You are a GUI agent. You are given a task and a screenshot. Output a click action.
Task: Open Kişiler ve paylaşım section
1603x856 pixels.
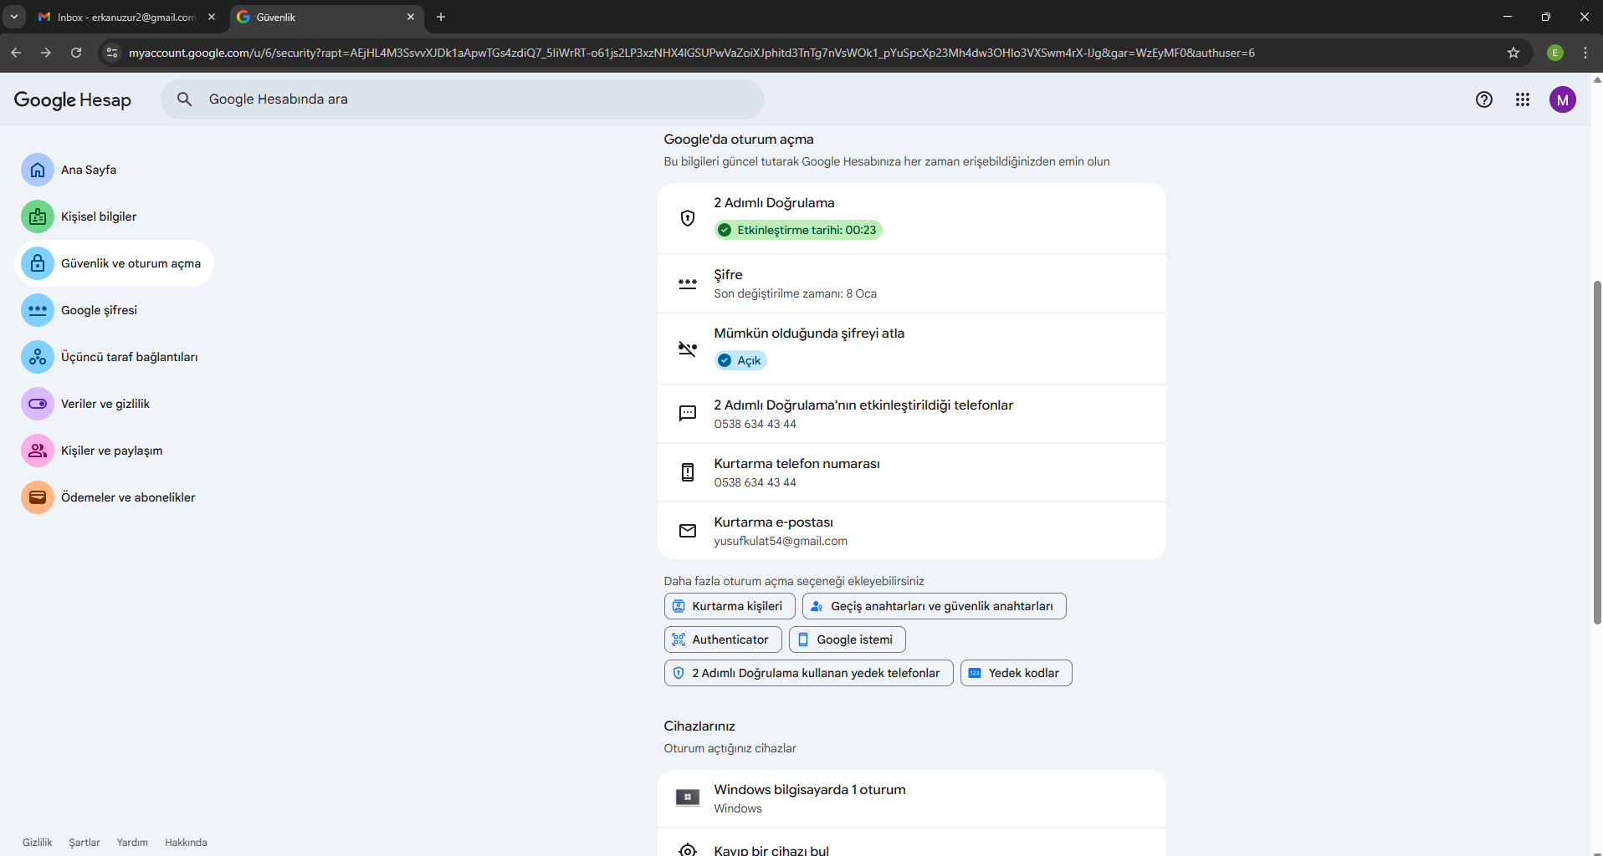pos(112,451)
